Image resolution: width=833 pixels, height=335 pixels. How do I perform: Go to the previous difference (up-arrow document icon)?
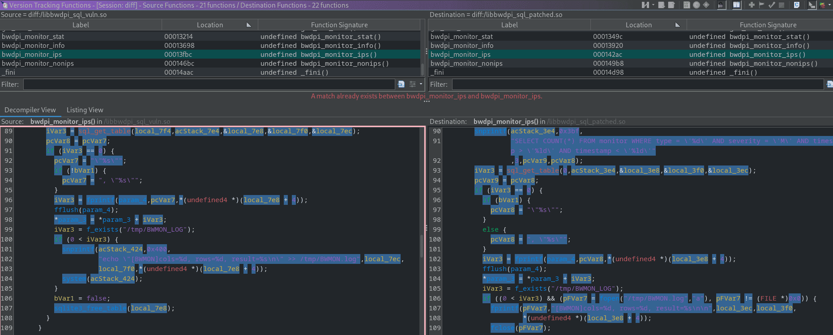[x=671, y=5]
